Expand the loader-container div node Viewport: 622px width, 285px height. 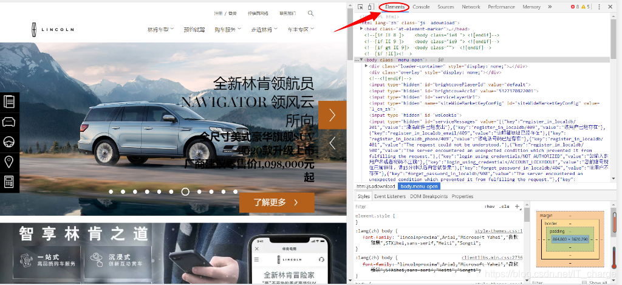(x=366, y=66)
